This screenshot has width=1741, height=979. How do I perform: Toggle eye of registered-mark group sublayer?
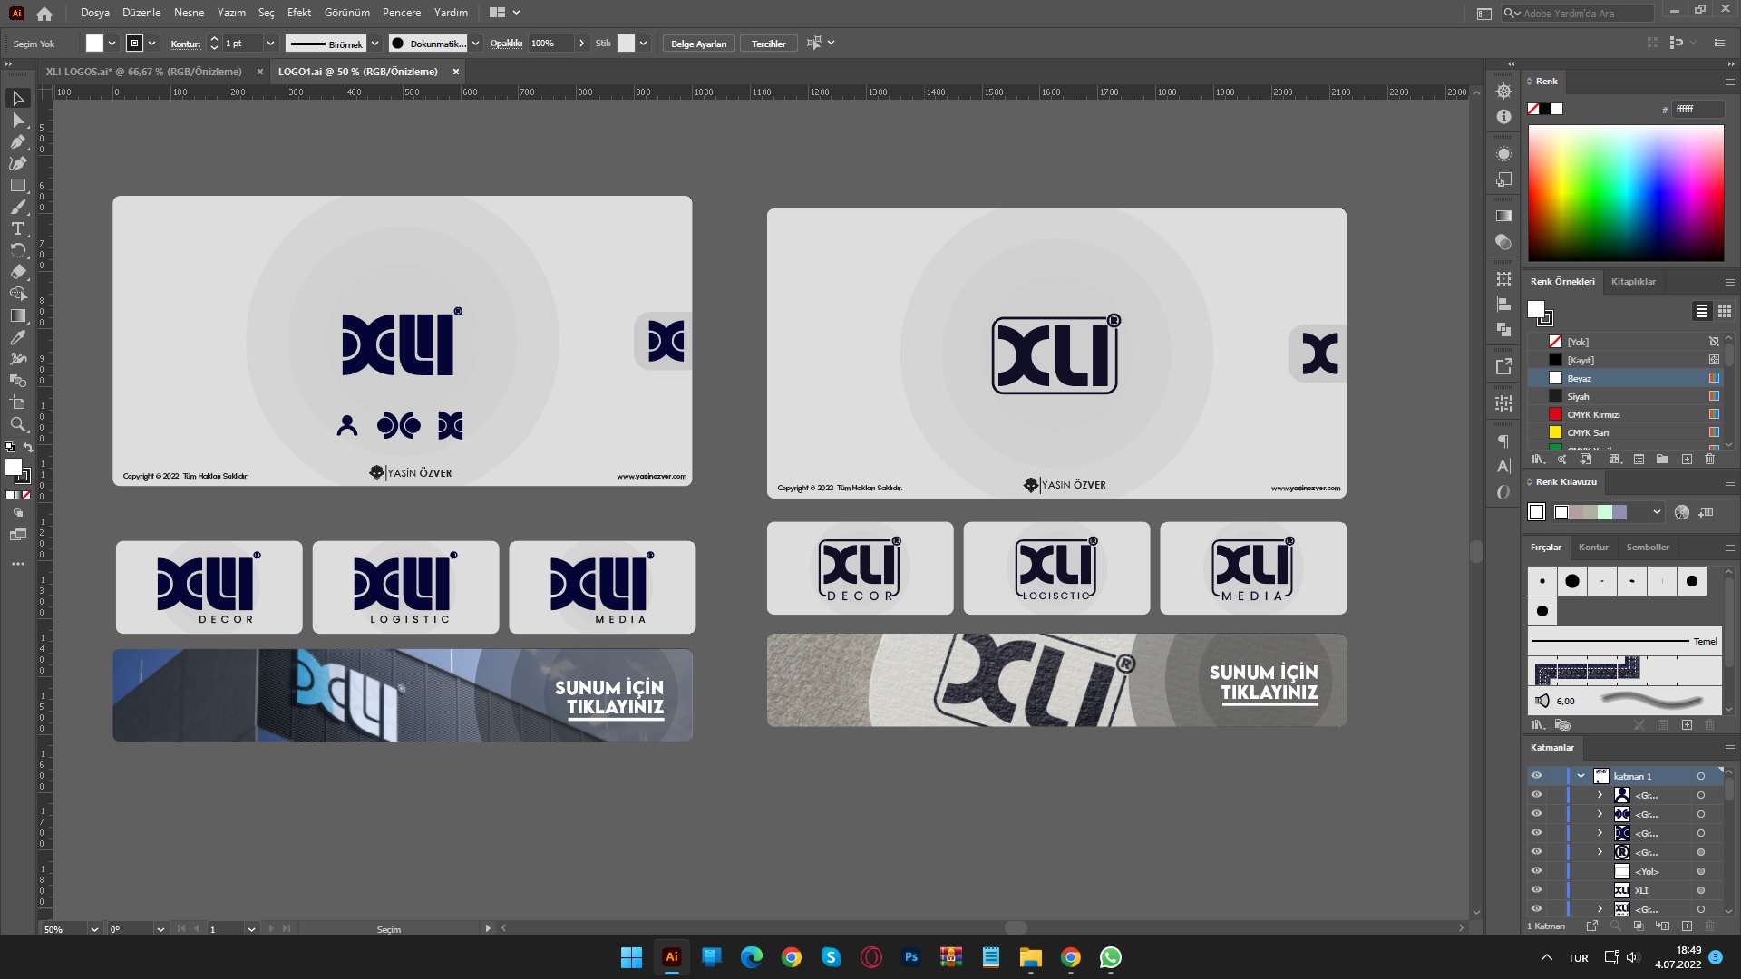pos(1536,852)
